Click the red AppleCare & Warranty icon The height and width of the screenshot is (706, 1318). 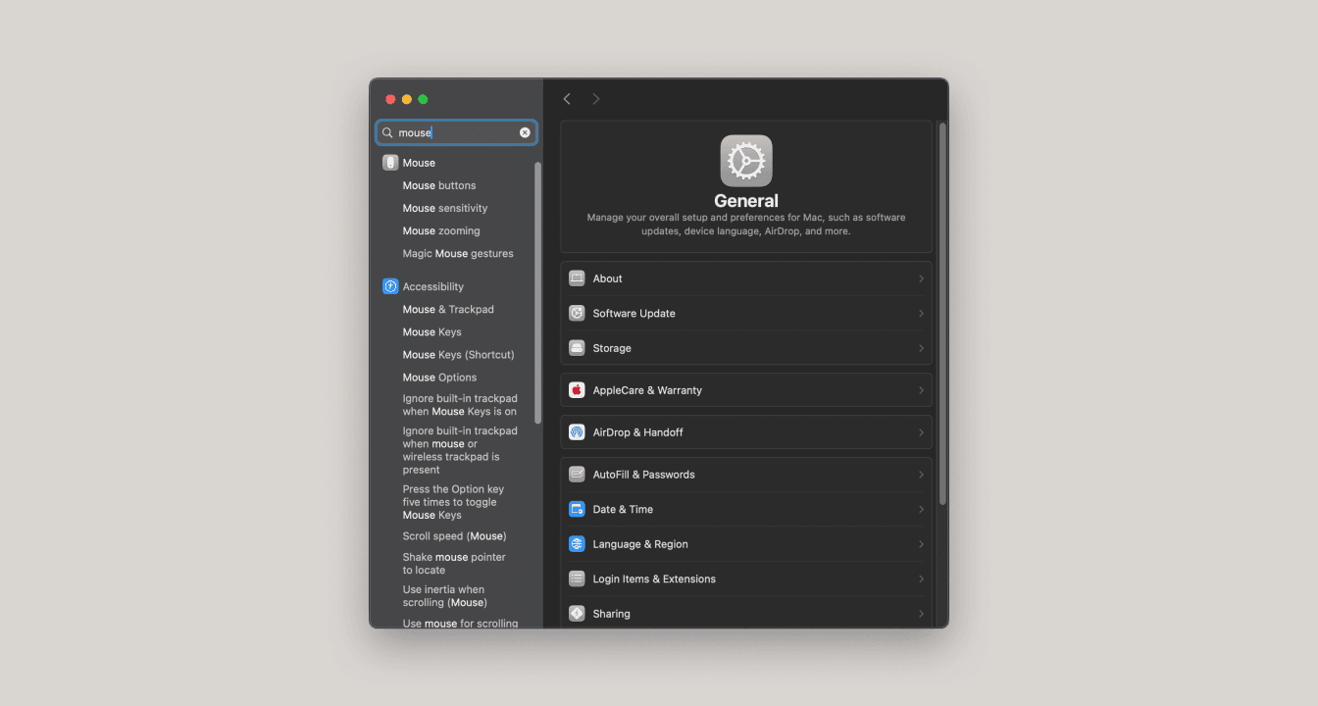(577, 390)
